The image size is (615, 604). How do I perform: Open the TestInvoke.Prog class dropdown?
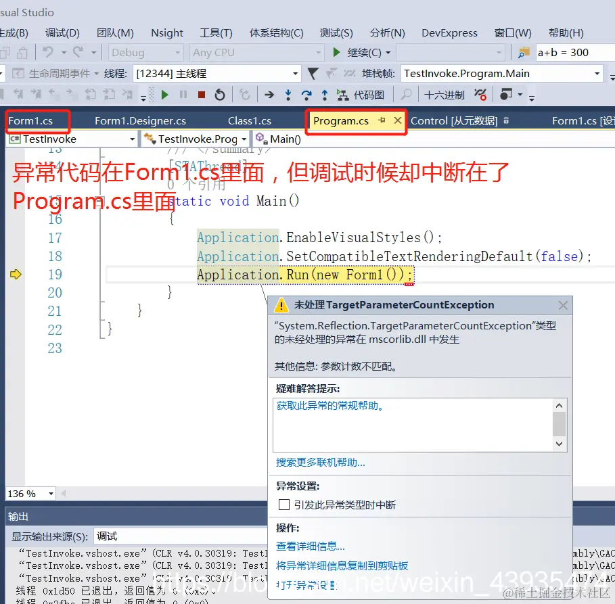[x=195, y=139]
